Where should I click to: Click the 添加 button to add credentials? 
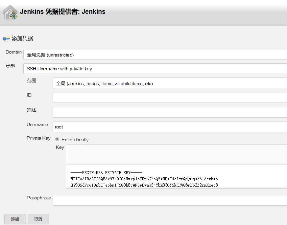click(x=15, y=219)
